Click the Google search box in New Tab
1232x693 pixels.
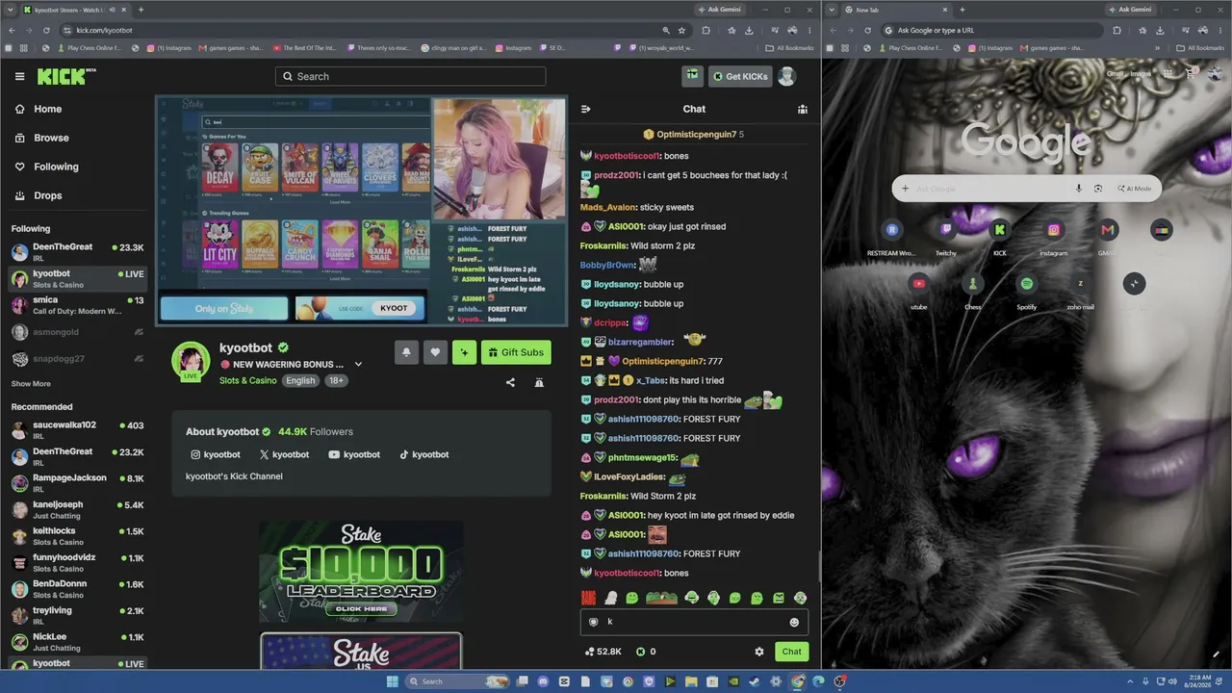[x=1026, y=189]
